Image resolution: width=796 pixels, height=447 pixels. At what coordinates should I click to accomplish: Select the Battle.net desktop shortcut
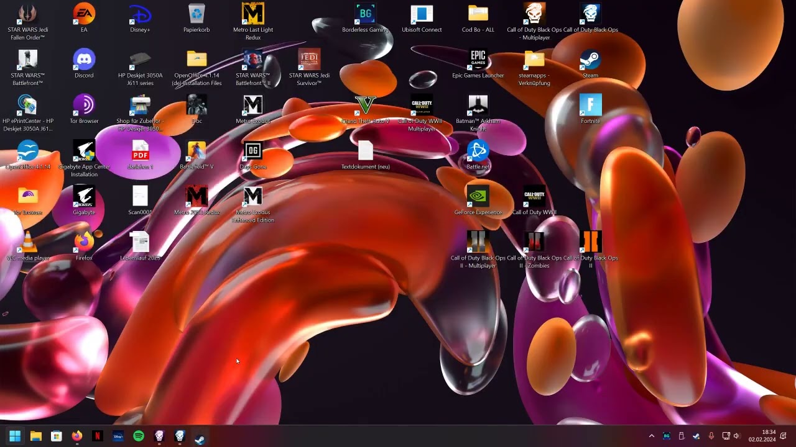tap(478, 155)
